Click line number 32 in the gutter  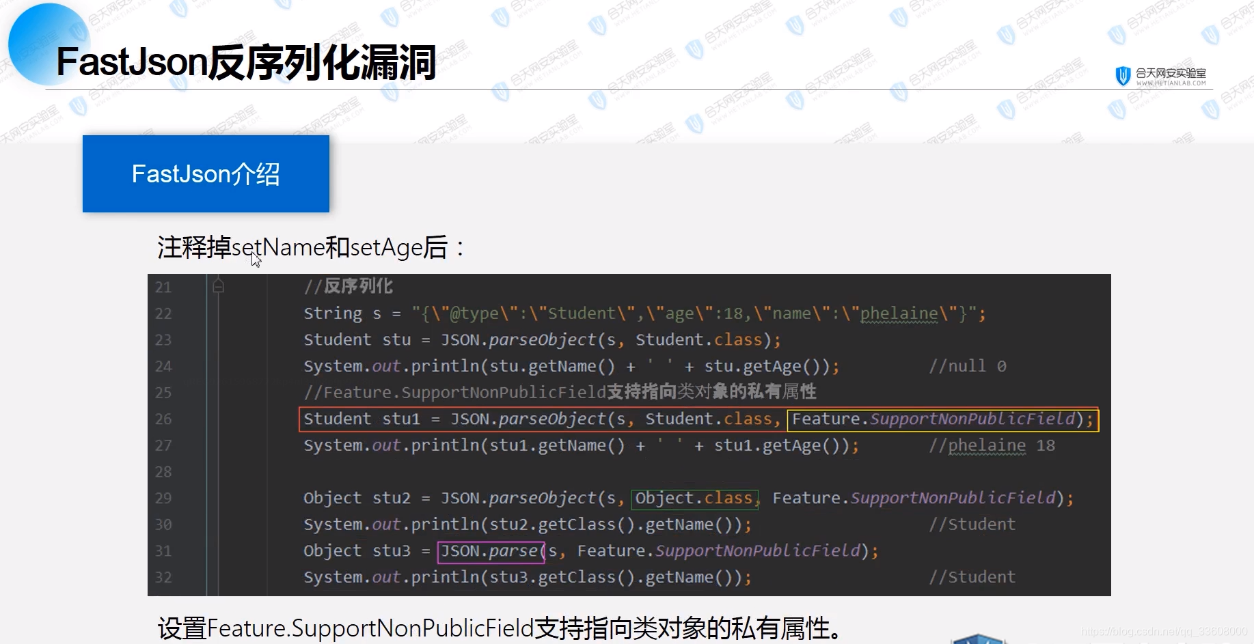163,577
